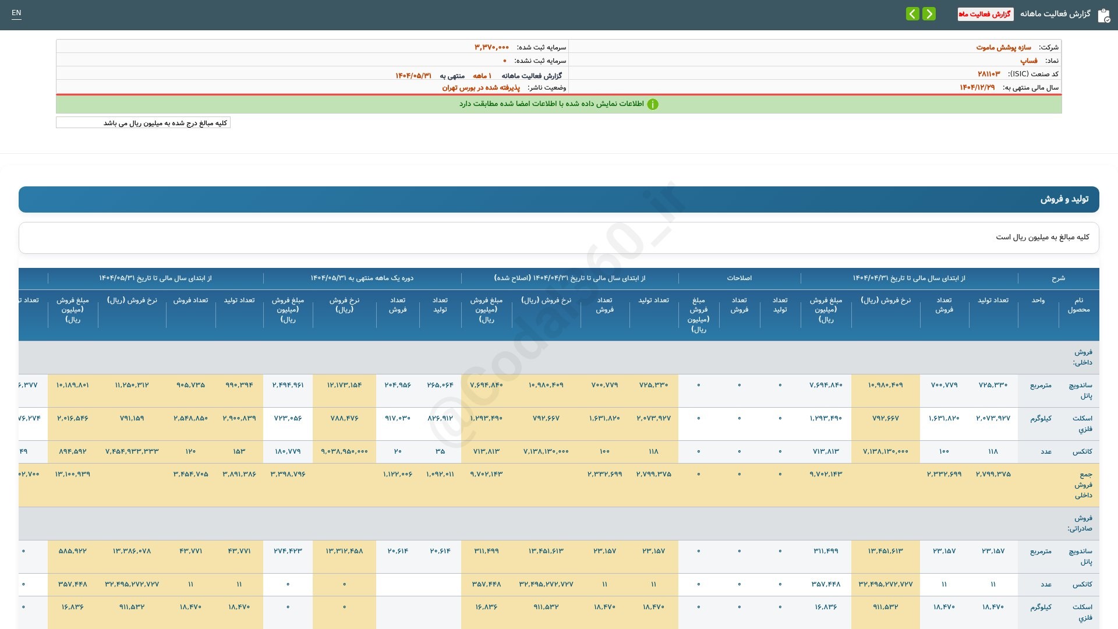
Task: Click the green right-pointing arrow button
Action: pos(929,14)
